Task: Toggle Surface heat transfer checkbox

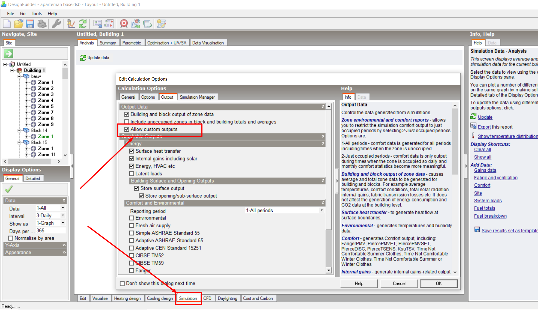Action: click(x=132, y=151)
